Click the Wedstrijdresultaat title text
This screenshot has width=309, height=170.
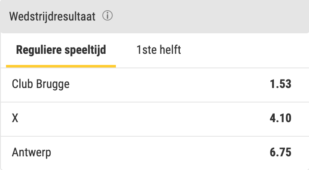click(x=52, y=16)
